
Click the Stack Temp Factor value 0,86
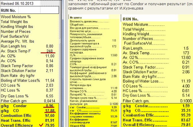pos(50,66)
